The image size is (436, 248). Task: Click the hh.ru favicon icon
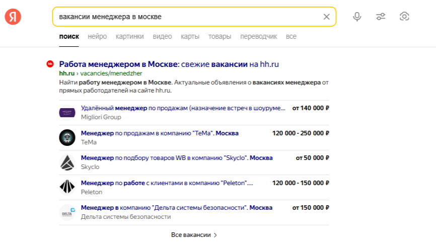[x=50, y=64]
